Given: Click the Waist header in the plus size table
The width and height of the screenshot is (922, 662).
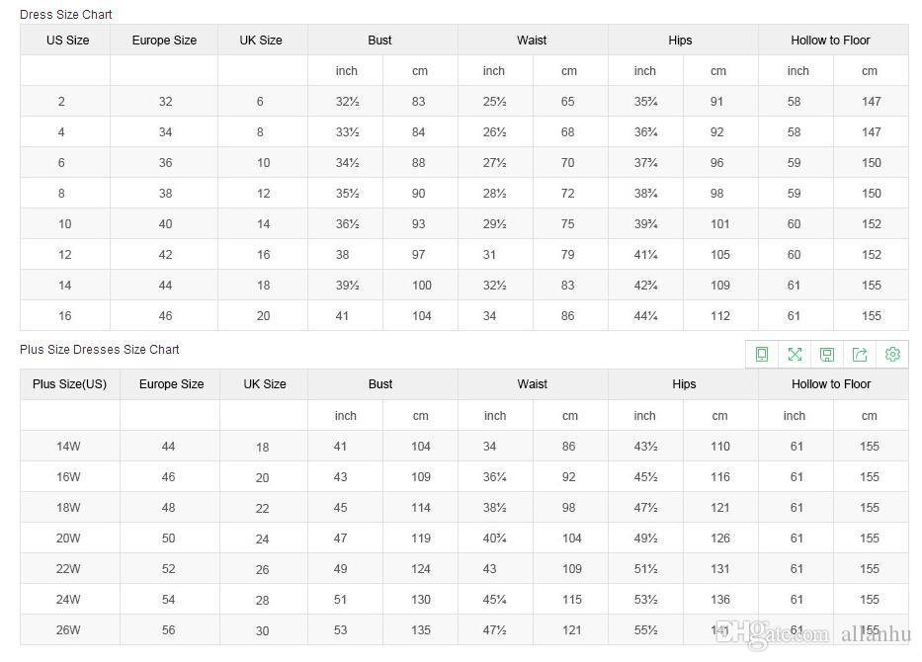Looking at the screenshot, I should click(532, 384).
